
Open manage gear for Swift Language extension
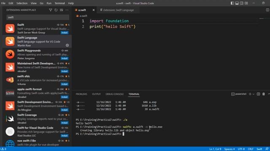pyautogui.click(x=67, y=45)
